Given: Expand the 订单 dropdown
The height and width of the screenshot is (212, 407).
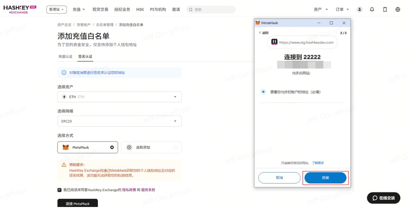Looking at the screenshot, I should point(342,9).
